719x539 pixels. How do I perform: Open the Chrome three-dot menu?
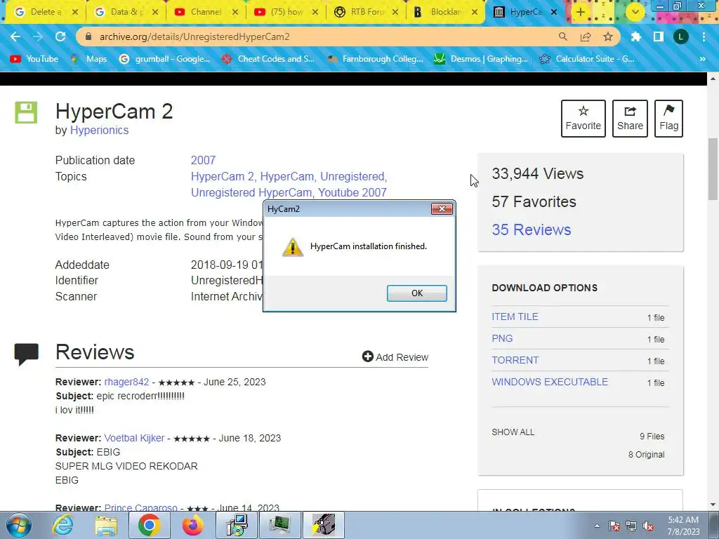coord(704,36)
